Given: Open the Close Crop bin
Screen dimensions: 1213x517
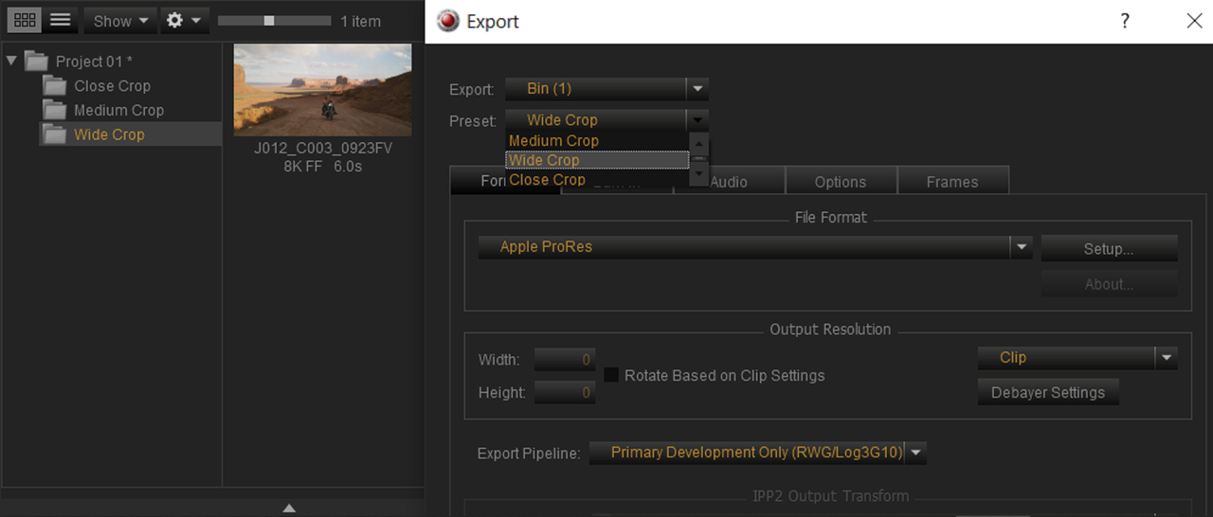Looking at the screenshot, I should point(112,86).
